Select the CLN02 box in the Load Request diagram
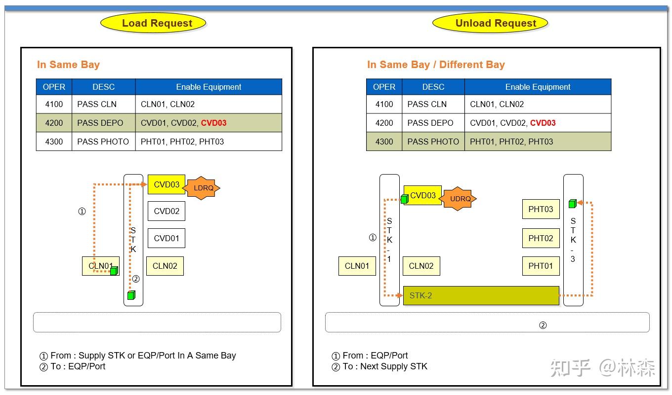Image resolution: width=672 pixels, height=395 pixels. pos(165,266)
